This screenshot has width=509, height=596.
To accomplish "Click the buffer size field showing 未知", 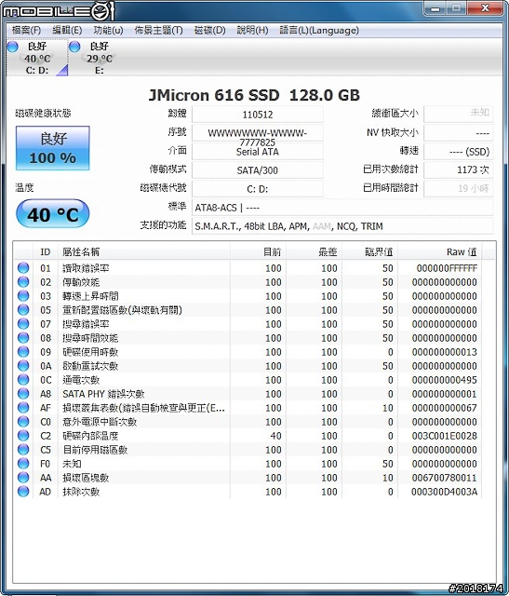I will point(458,114).
